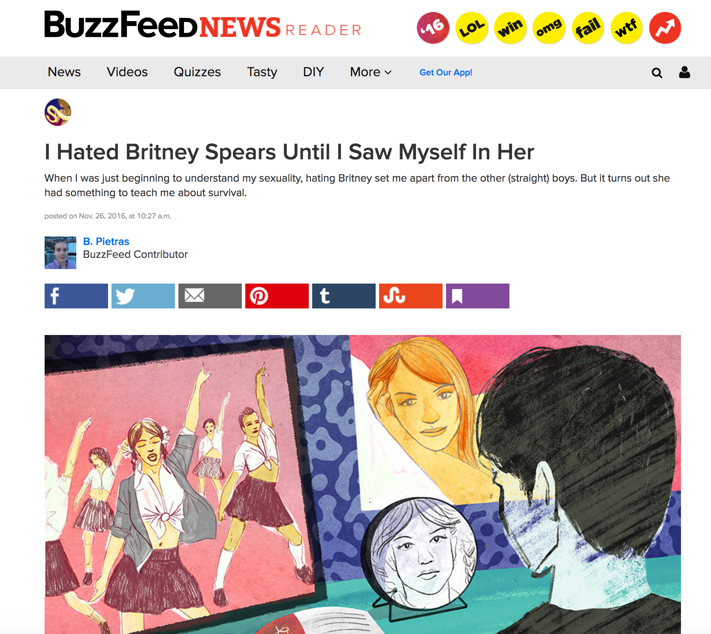Viewport: 711px width, 634px height.
Task: Share via the StumbleUpon button
Action: coord(411,296)
